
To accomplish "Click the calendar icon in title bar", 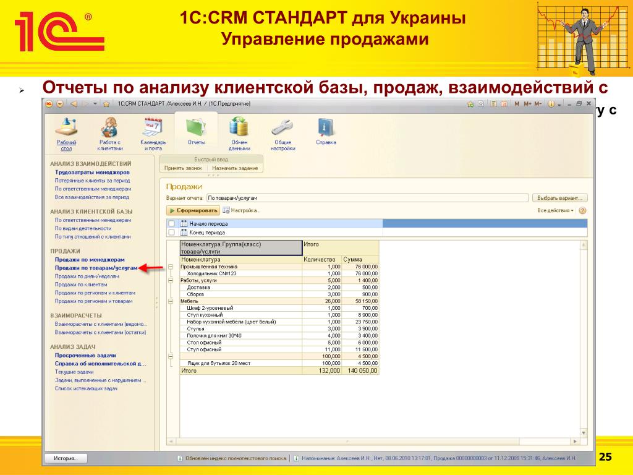I will click(504, 104).
